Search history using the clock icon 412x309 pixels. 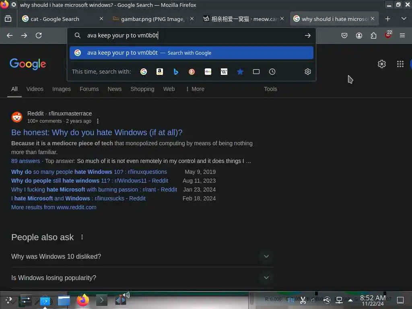click(272, 72)
